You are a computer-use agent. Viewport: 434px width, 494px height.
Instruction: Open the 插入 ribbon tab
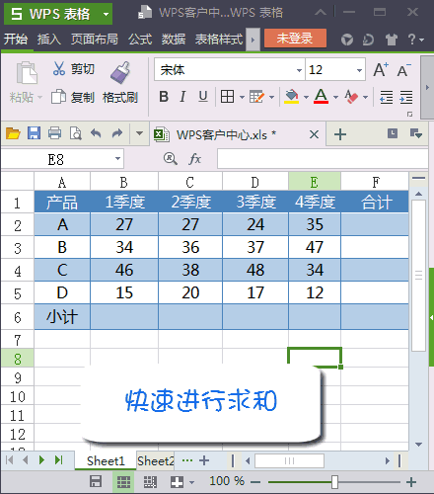point(49,40)
